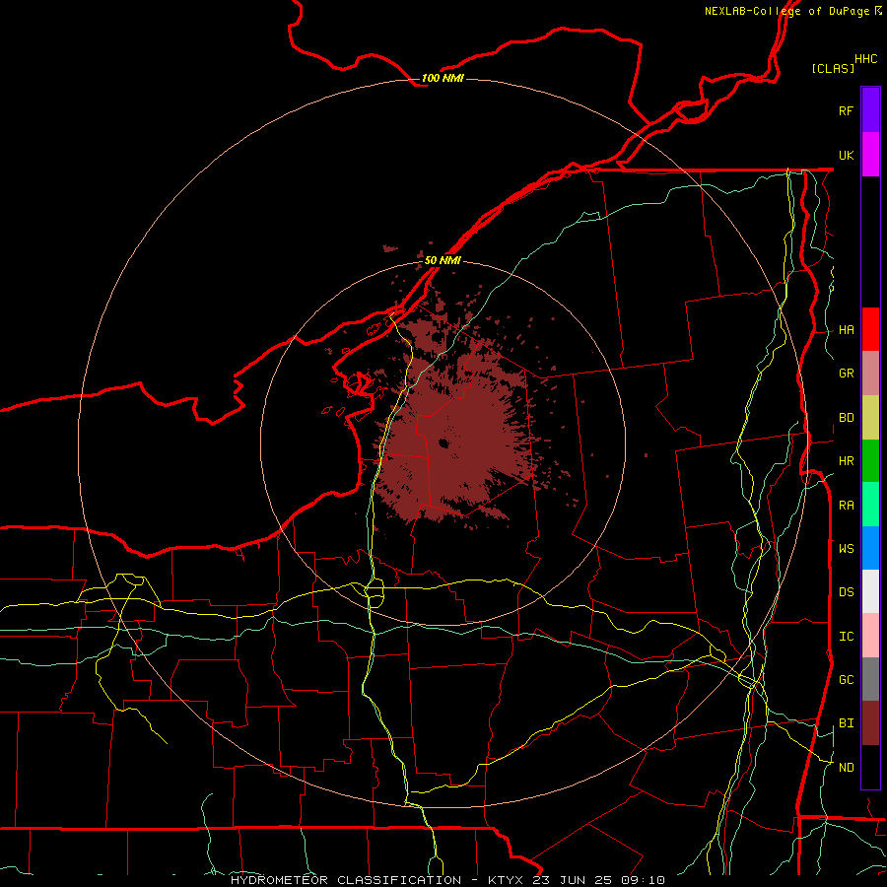This screenshot has height=887, width=887.
Task: Click the WS legend label
Action: pos(847,549)
